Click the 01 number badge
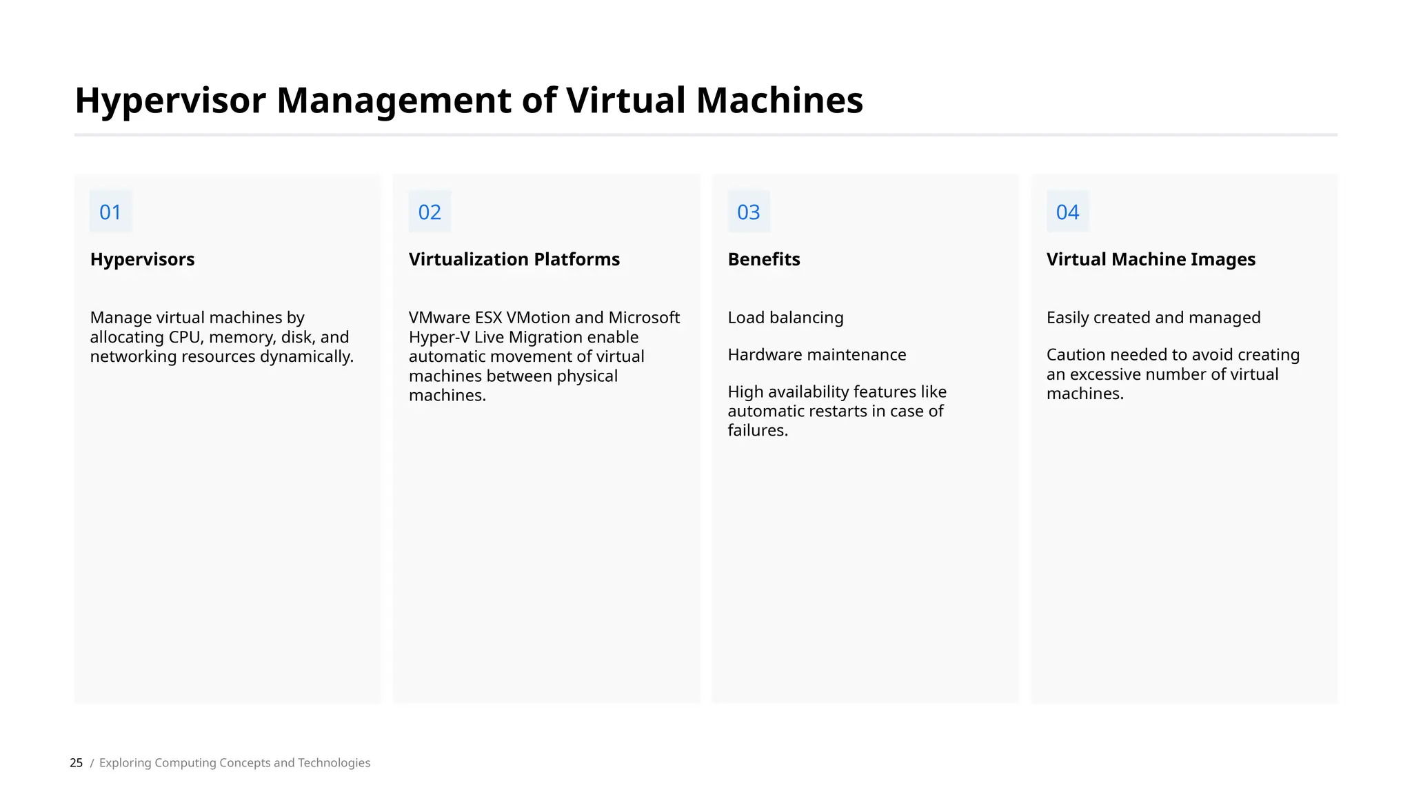The image size is (1412, 794). 110,212
